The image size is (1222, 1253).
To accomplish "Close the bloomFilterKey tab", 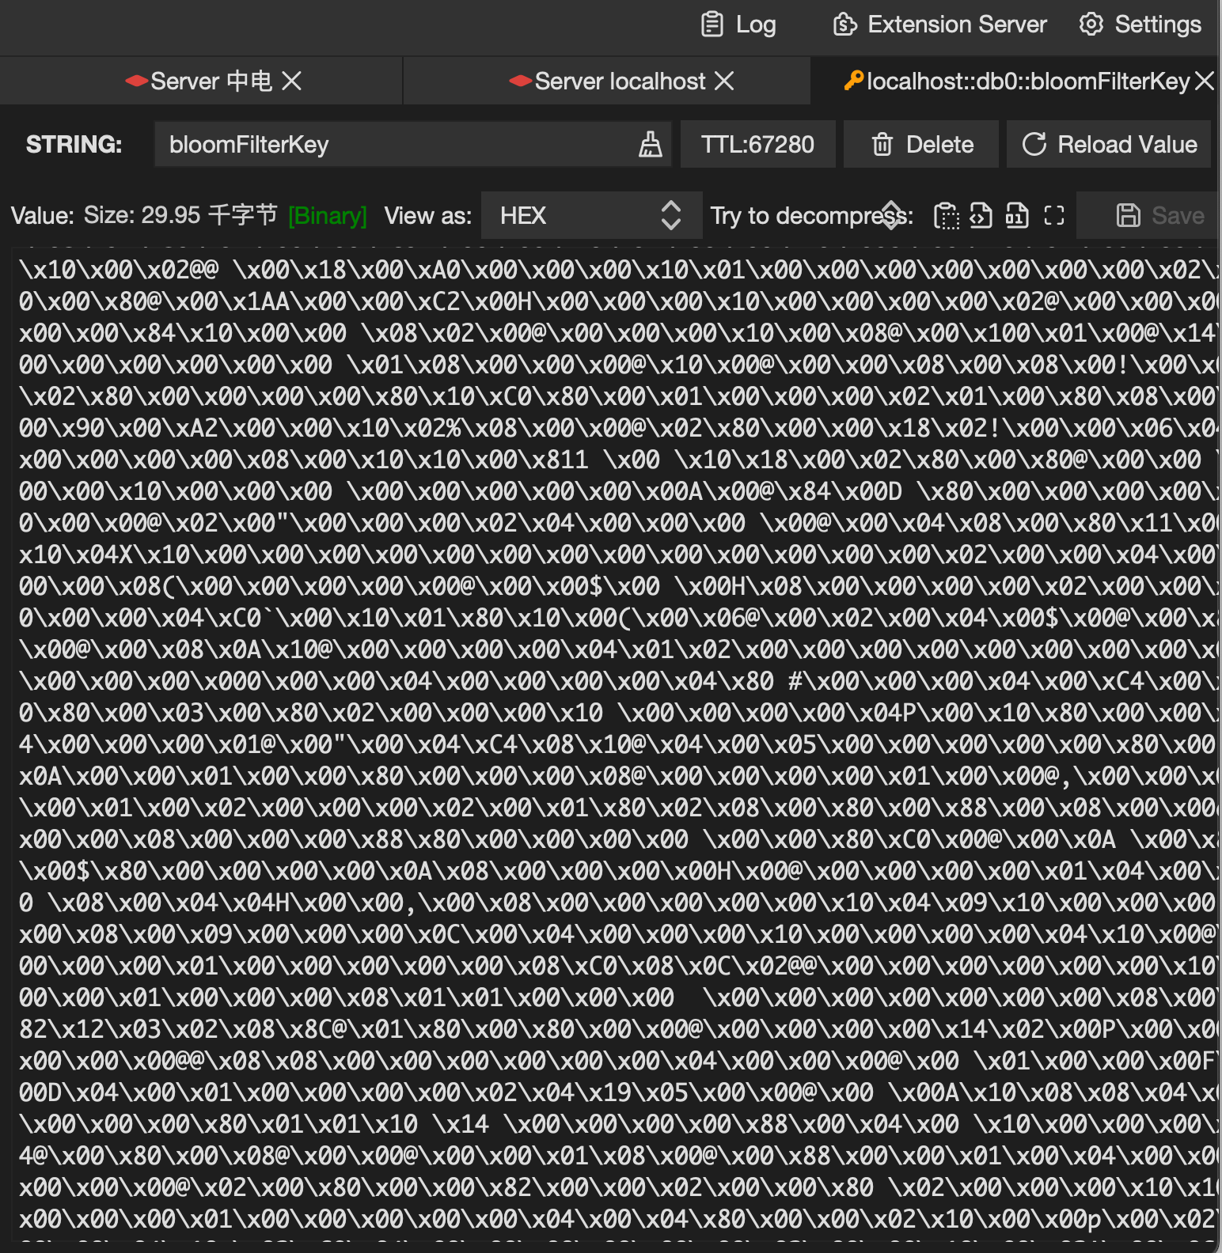I will (1205, 81).
